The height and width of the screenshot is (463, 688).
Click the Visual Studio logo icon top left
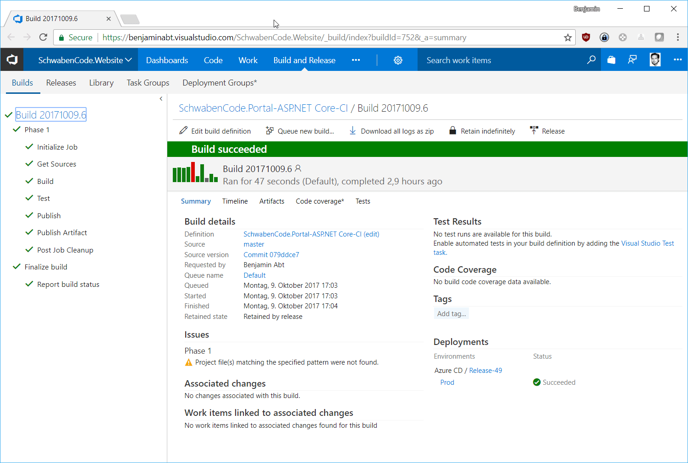(x=12, y=59)
